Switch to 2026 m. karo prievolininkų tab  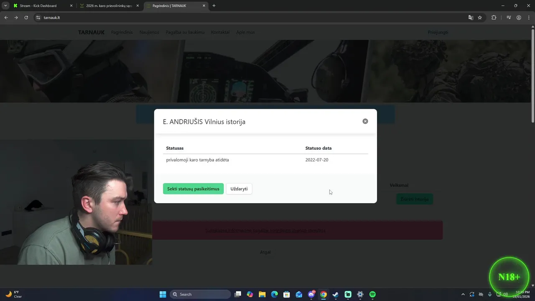109,6
